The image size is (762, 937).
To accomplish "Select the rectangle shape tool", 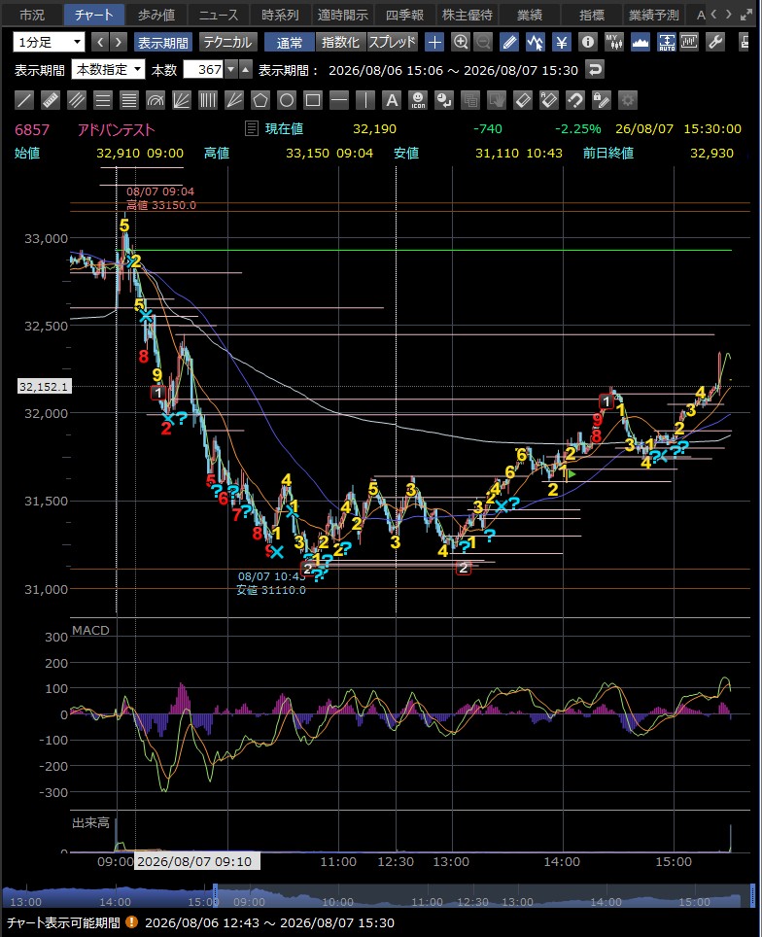I will coord(313,100).
